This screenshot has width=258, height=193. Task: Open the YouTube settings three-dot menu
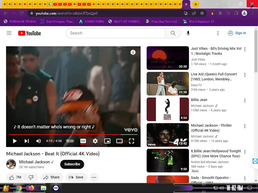218,33
